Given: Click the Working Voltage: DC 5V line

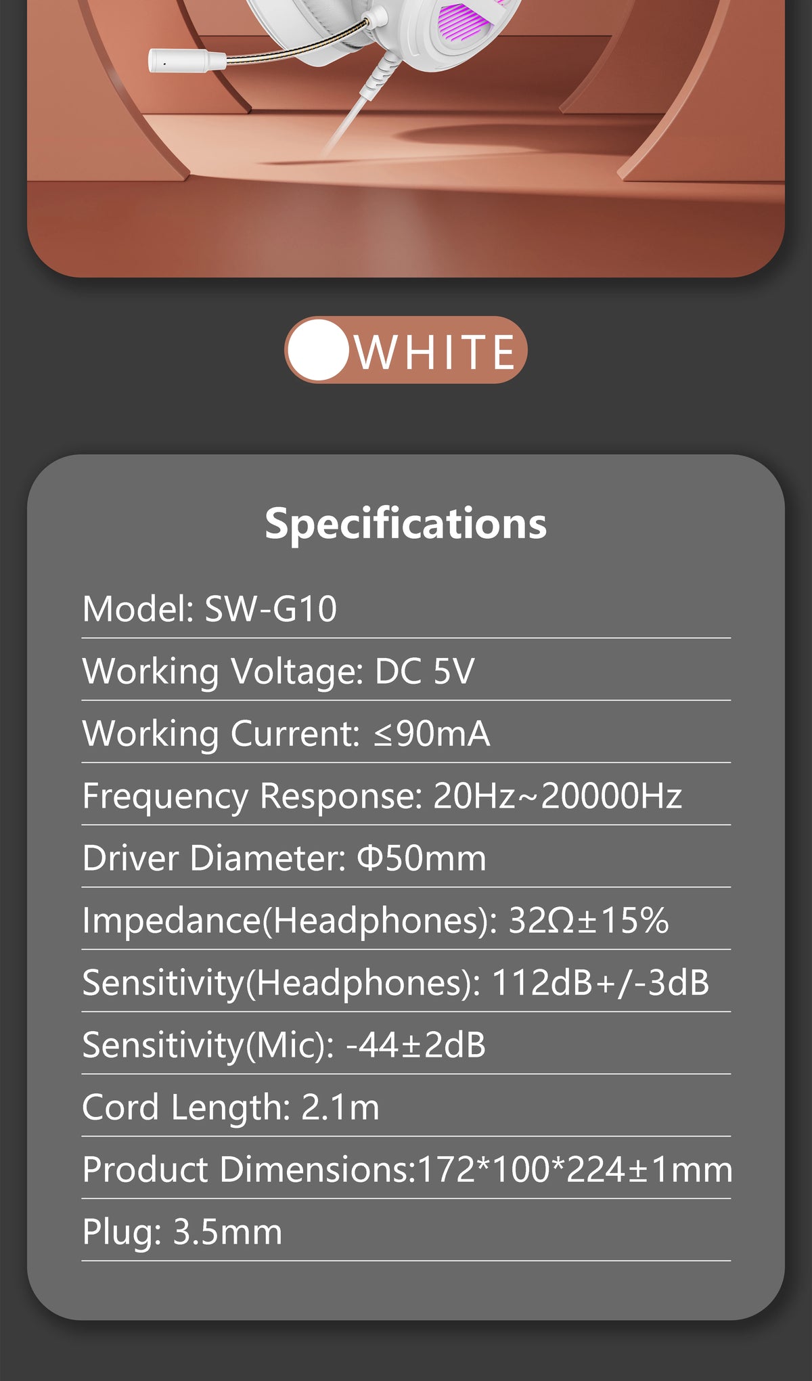Looking at the screenshot, I should point(278,671).
